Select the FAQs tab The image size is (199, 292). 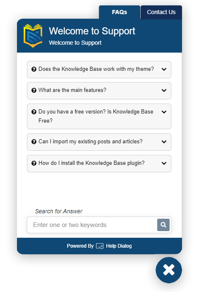[120, 12]
